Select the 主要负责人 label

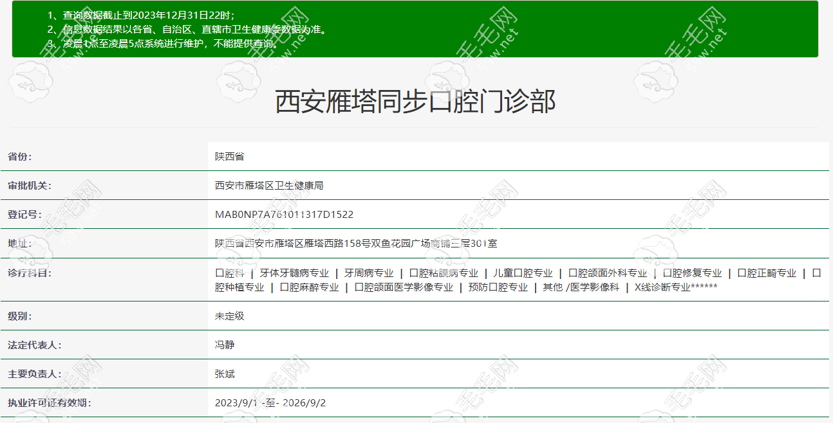point(34,374)
